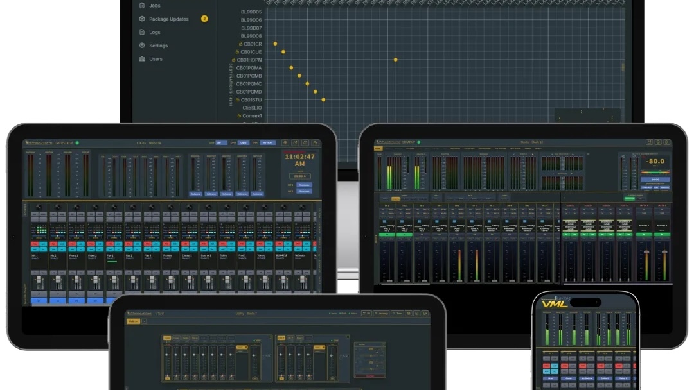Image resolution: width=694 pixels, height=390 pixels.
Task: Click logout icon in left tablet header
Action: click(x=315, y=142)
